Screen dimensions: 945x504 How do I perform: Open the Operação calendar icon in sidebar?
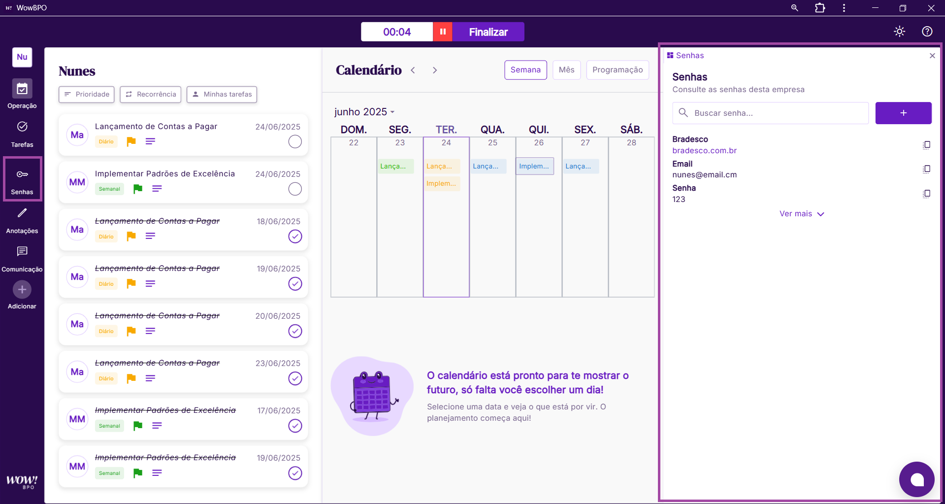[22, 89]
